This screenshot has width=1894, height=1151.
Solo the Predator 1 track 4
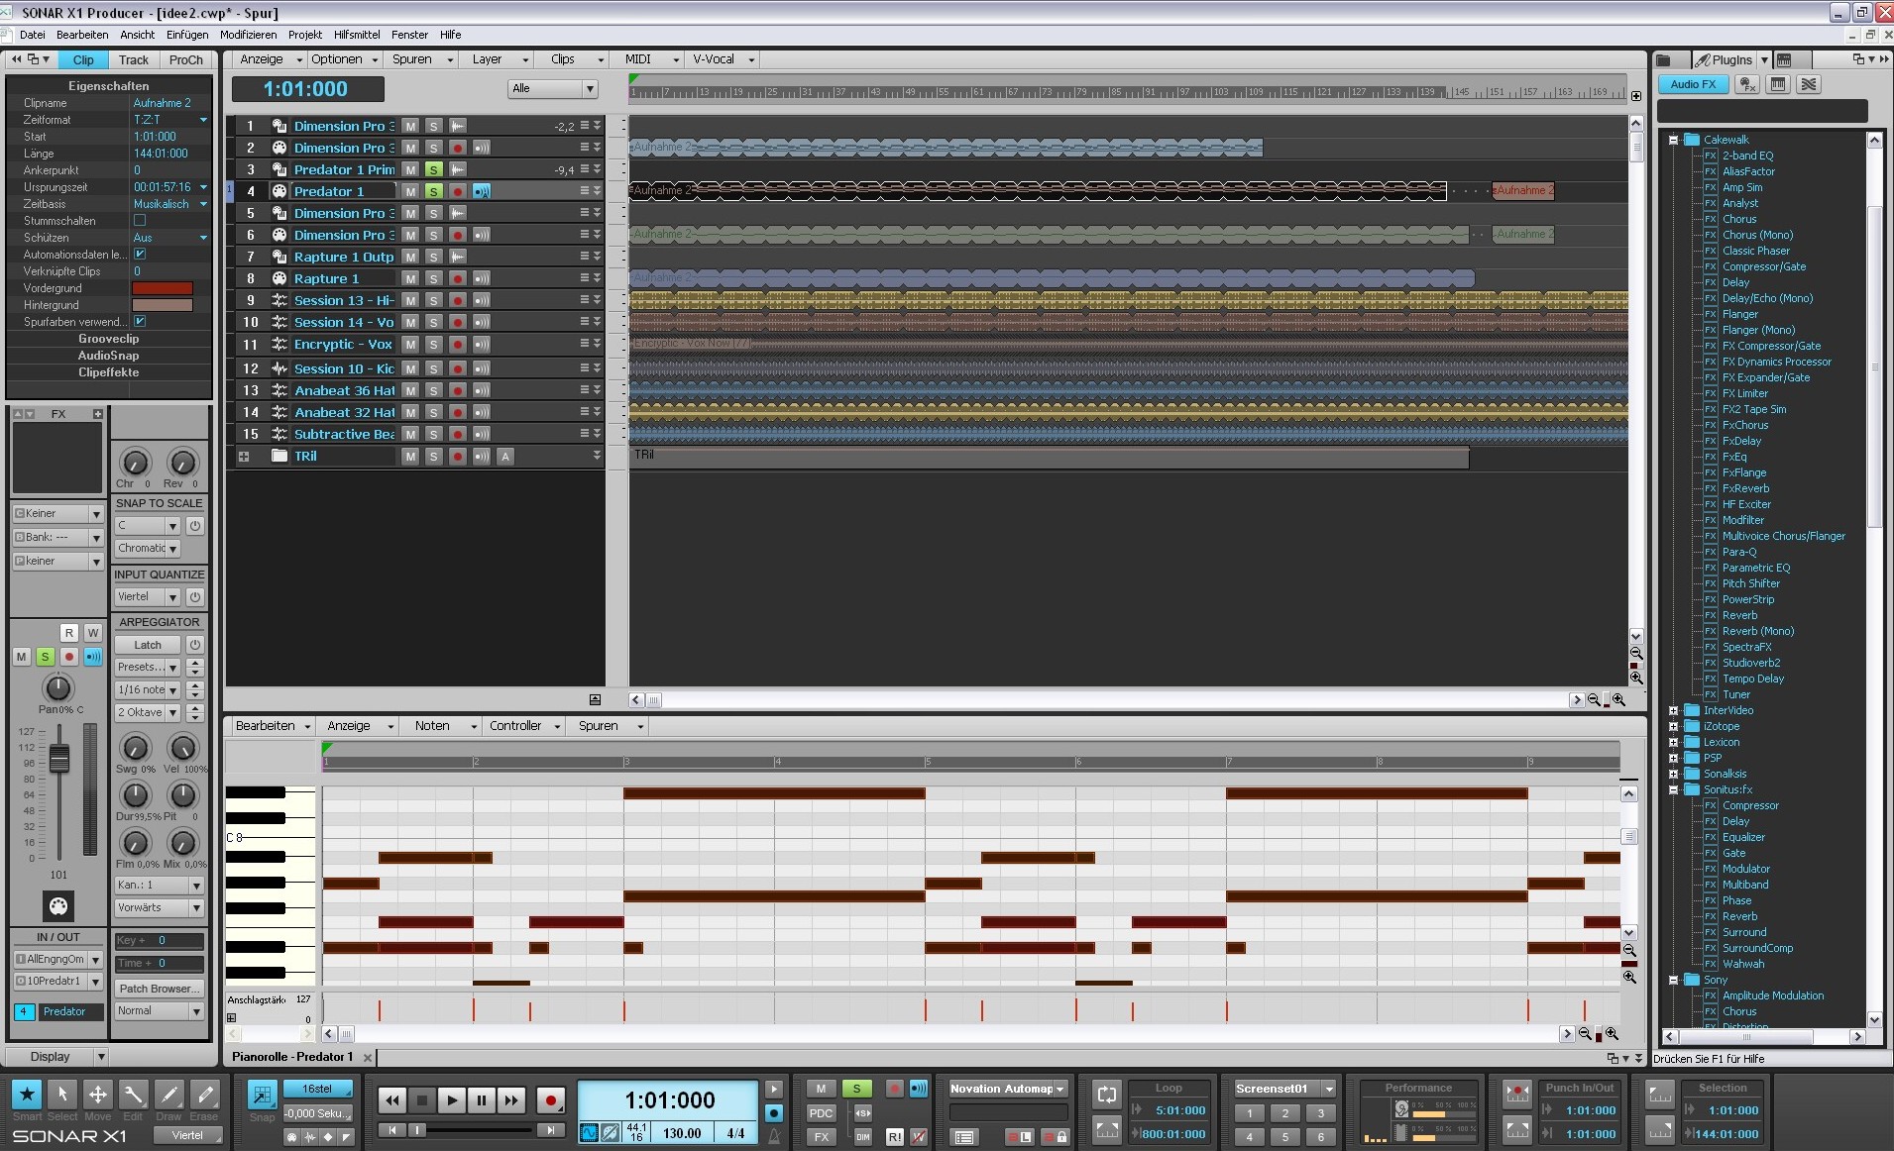[433, 192]
